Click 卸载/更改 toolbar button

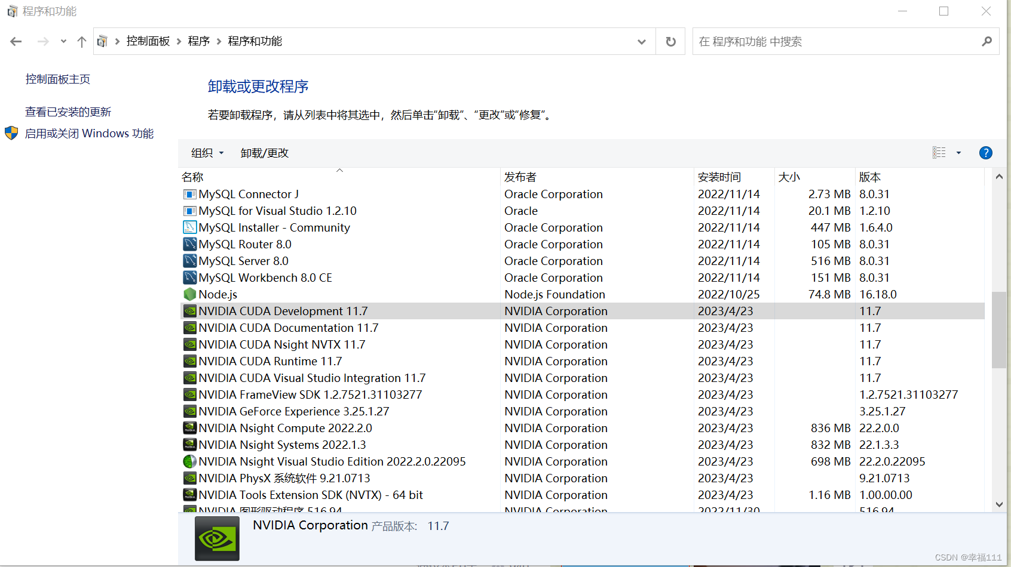265,153
